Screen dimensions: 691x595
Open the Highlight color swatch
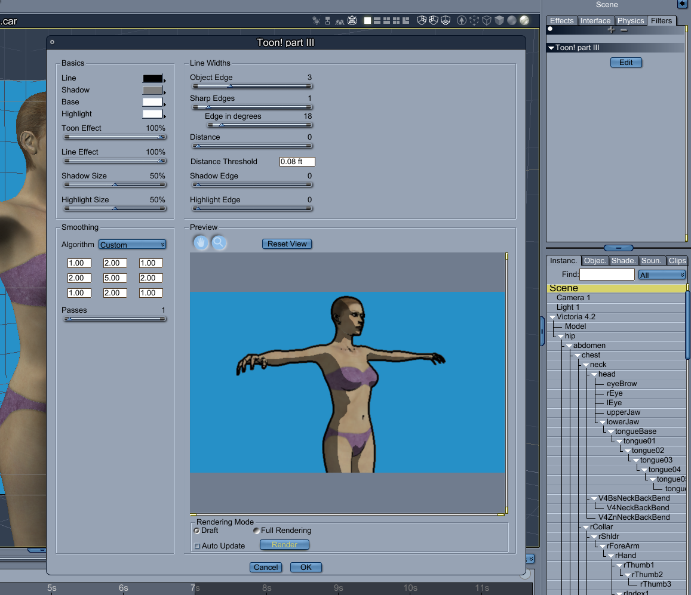[x=152, y=113]
